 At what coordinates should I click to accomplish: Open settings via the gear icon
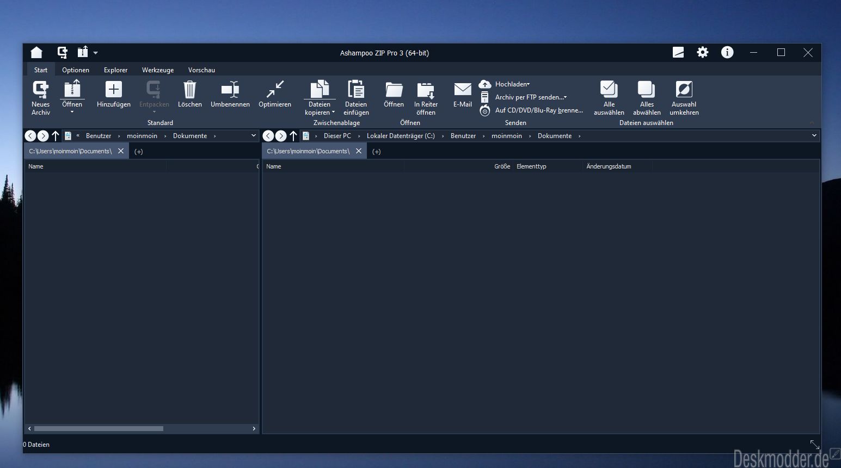(x=703, y=52)
